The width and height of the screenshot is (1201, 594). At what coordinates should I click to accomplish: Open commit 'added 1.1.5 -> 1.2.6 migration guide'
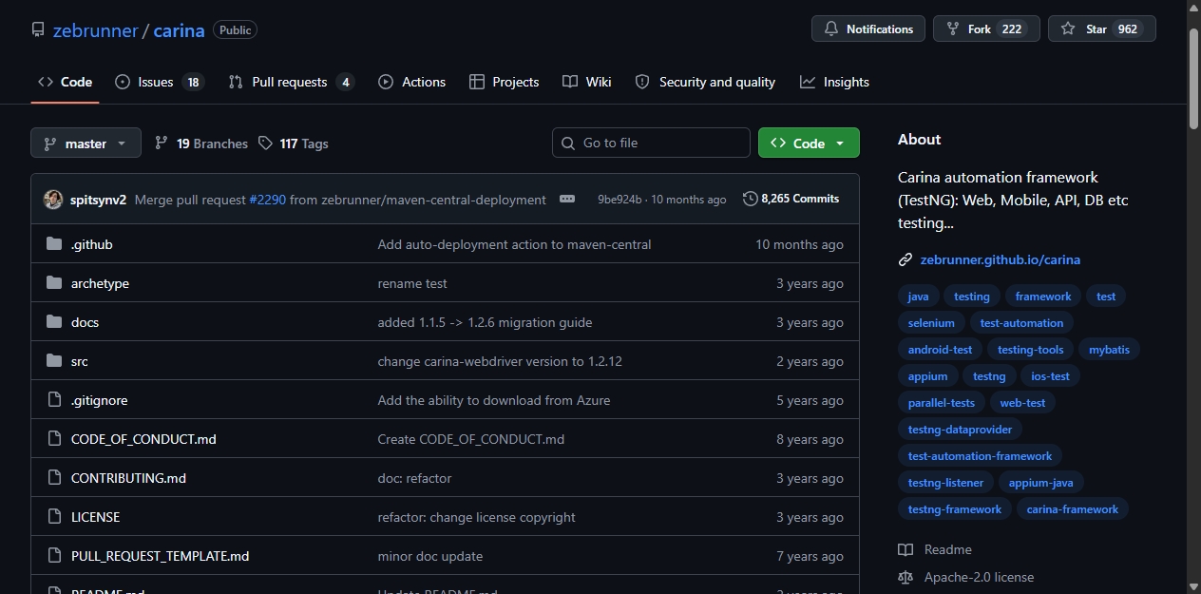pyautogui.click(x=485, y=322)
